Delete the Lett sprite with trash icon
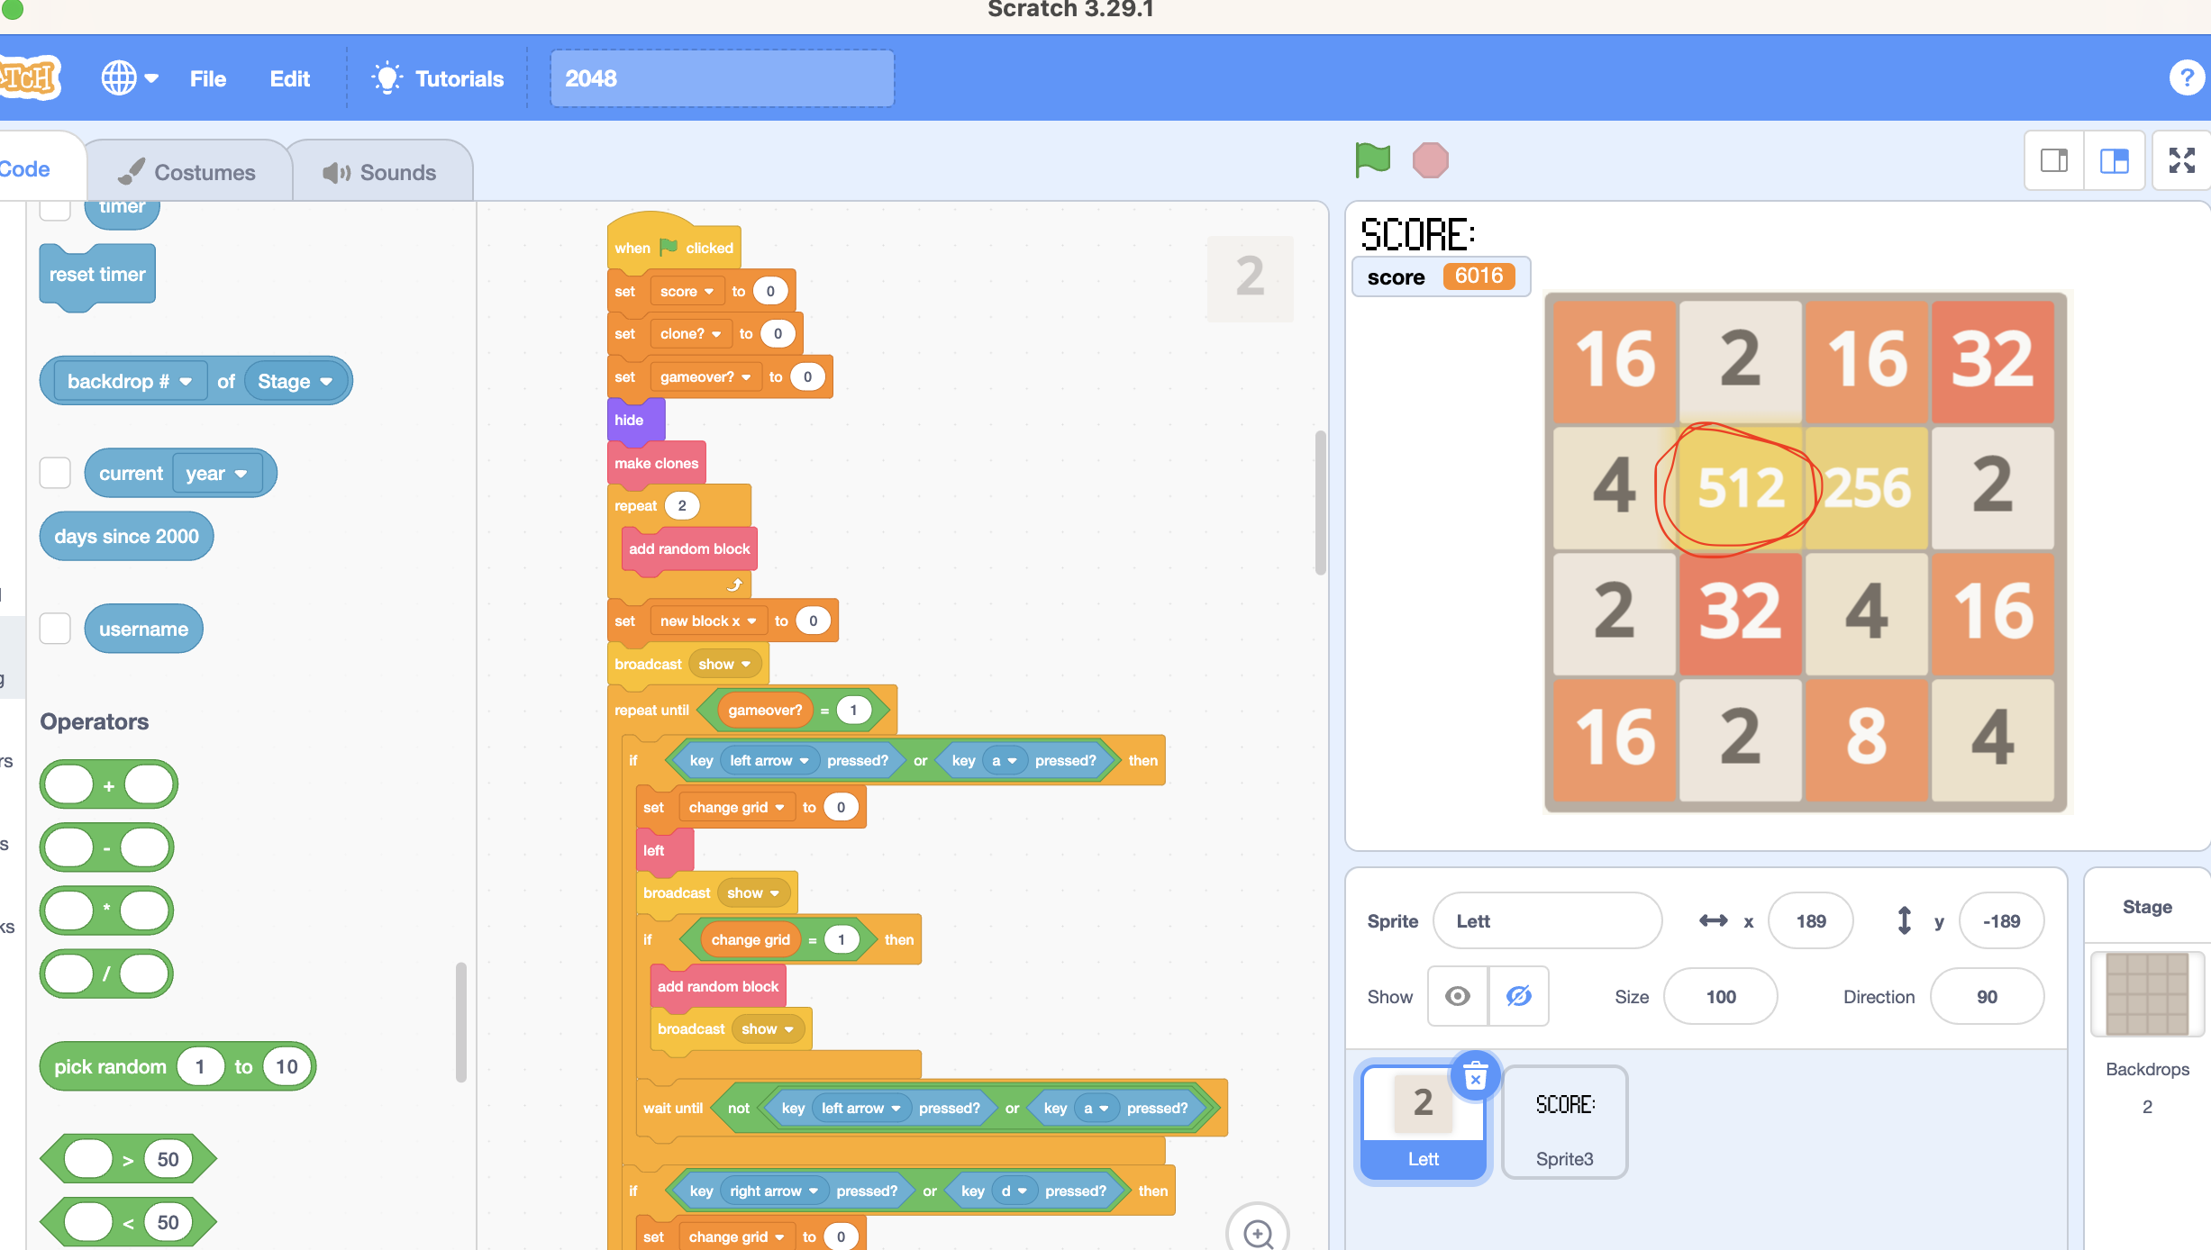This screenshot has width=2211, height=1250. click(1475, 1076)
